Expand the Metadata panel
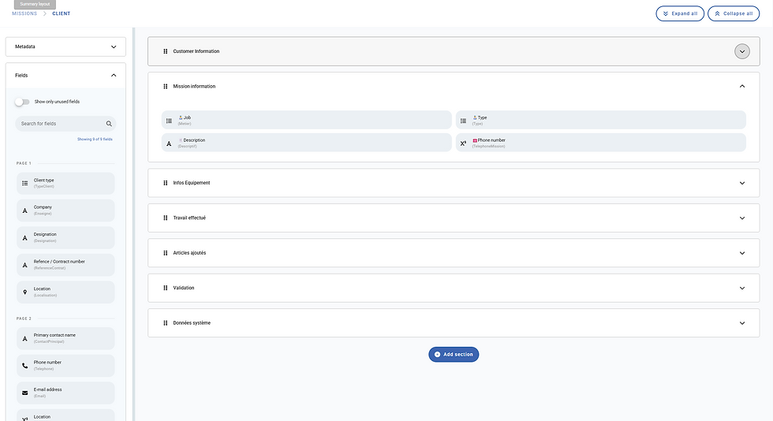Screen dimensions: 773x421 click(65, 47)
